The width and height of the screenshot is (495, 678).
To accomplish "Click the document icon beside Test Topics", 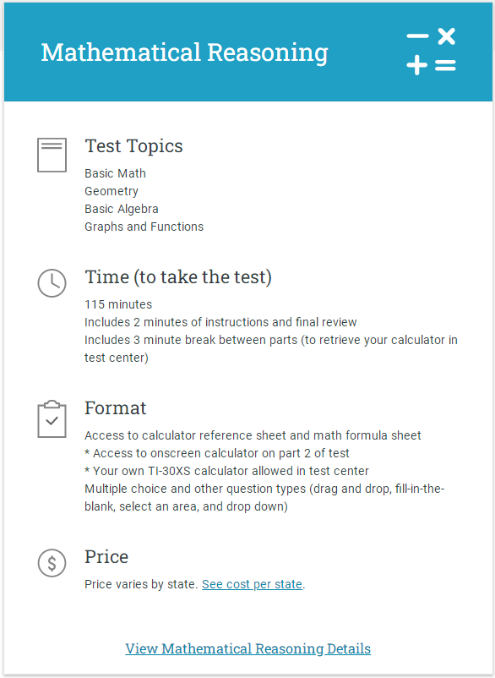I will tap(52, 155).
